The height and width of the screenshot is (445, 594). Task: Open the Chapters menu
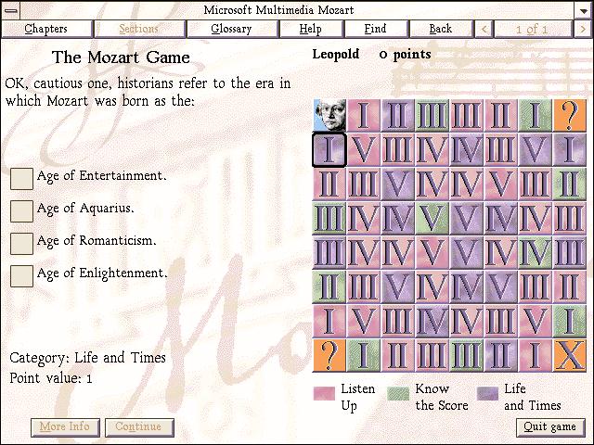(x=46, y=29)
